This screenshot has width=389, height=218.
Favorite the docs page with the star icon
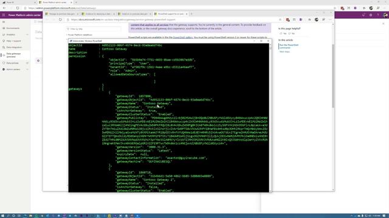pyautogui.click(x=280, y=19)
